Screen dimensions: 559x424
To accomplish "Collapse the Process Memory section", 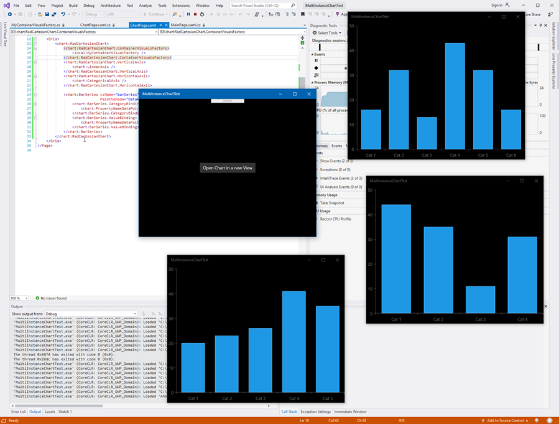I will coord(312,82).
